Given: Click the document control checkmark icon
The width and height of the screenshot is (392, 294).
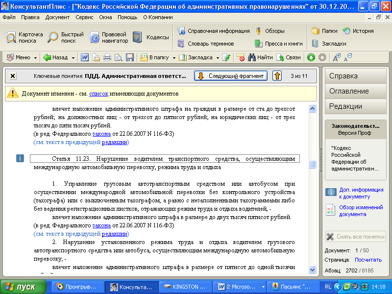Looking at the screenshot, I should click(226, 57).
